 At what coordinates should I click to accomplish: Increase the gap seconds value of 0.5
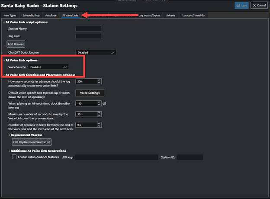click(x=99, y=123)
